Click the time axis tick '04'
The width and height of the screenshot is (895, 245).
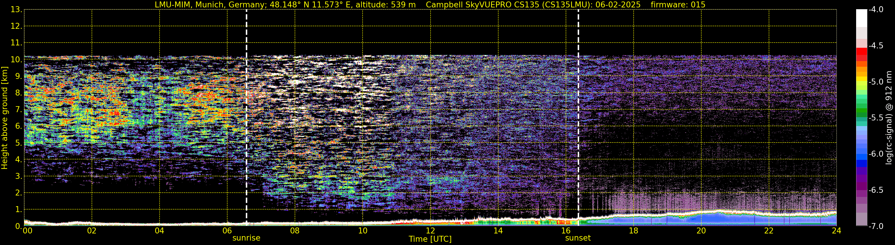point(159,231)
